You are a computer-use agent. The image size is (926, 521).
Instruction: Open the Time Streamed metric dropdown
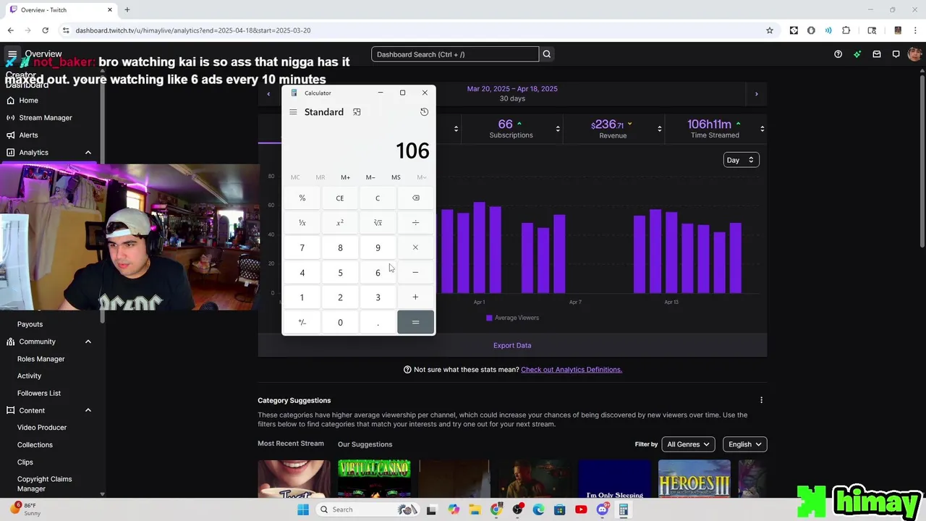point(762,129)
